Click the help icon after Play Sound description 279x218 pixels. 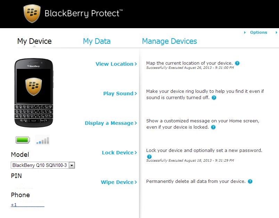tap(214, 98)
